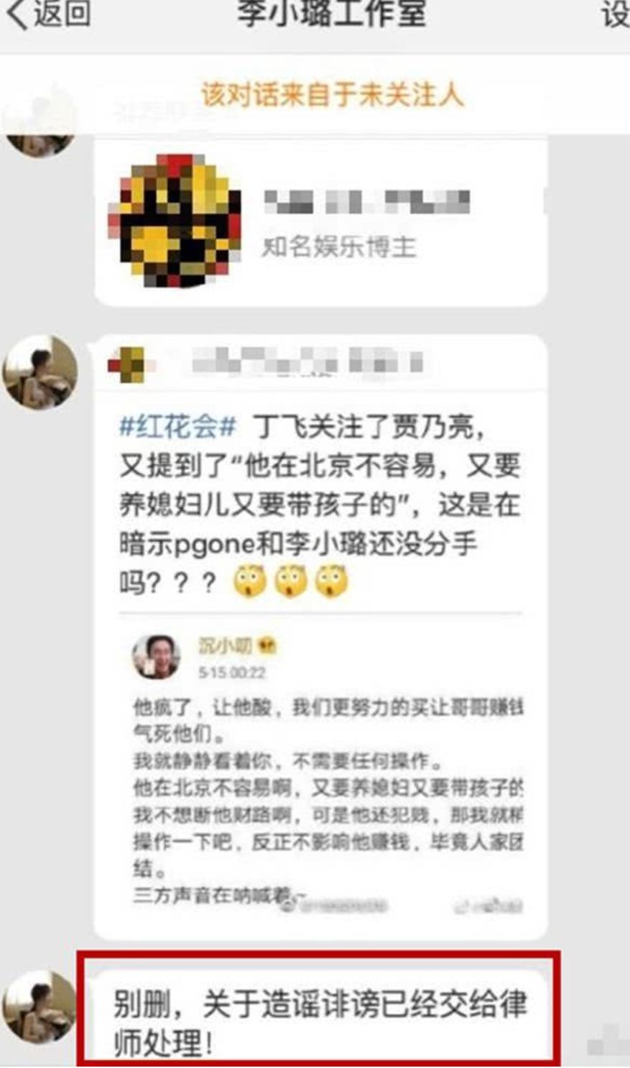Screen dimensions: 630x1068
Task: Tap the back arrow labeled 返回
Action: pos(49,15)
